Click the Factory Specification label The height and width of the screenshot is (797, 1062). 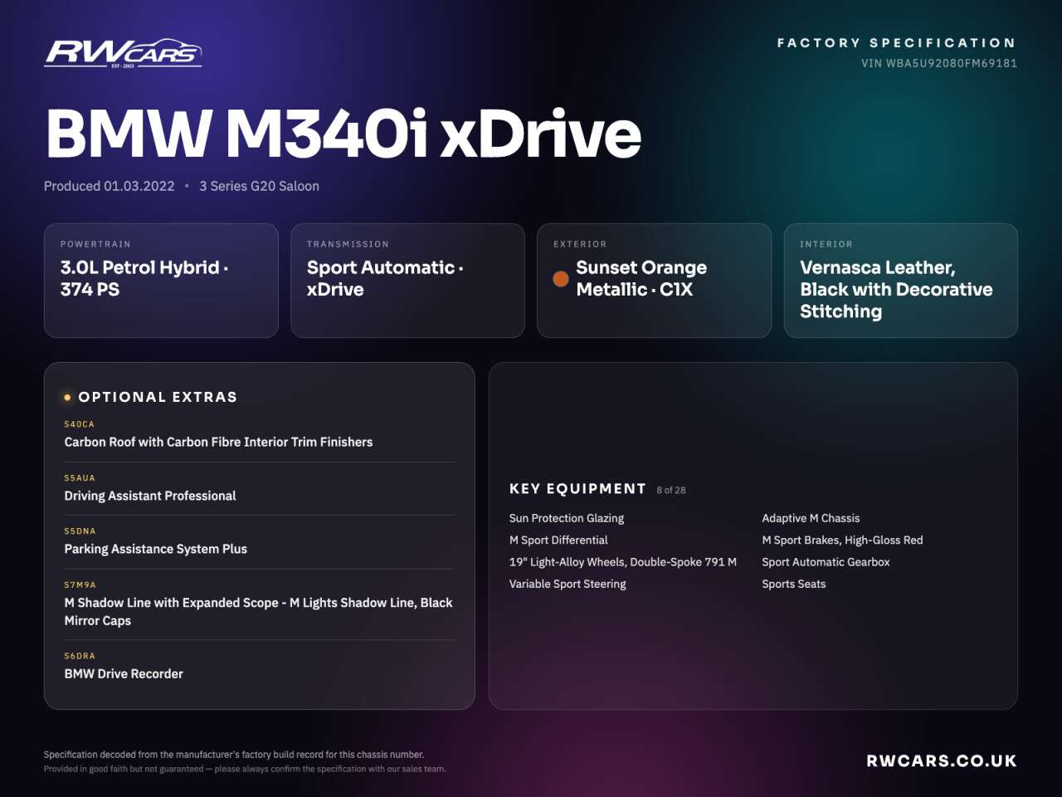pyautogui.click(x=897, y=42)
